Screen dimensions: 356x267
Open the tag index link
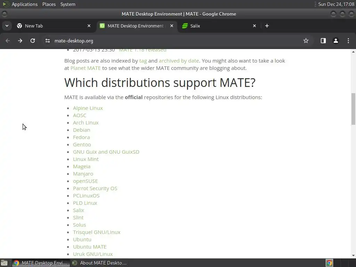[x=143, y=61]
